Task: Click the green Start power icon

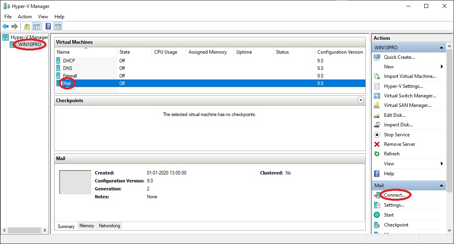Action: coord(377,215)
